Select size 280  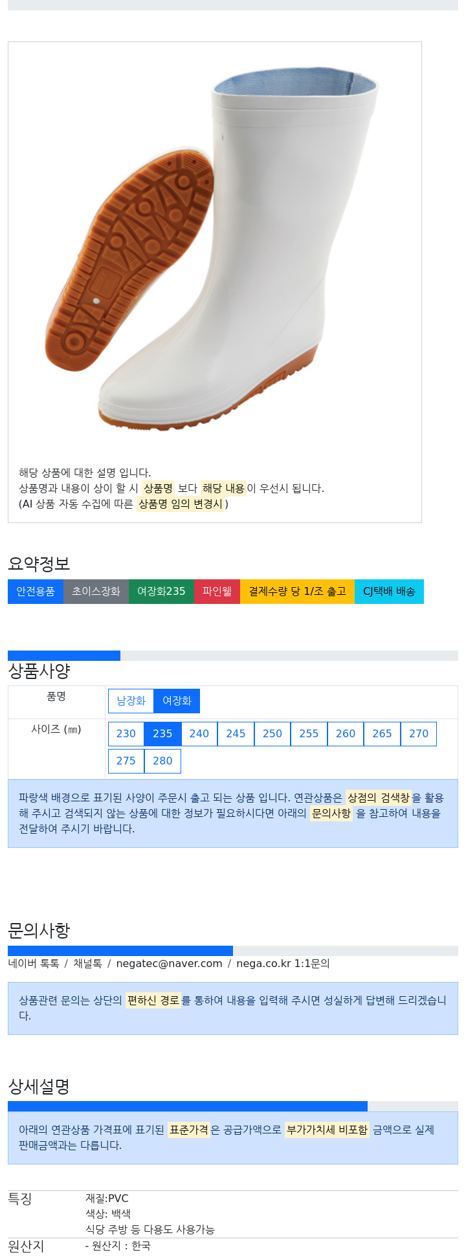162,761
